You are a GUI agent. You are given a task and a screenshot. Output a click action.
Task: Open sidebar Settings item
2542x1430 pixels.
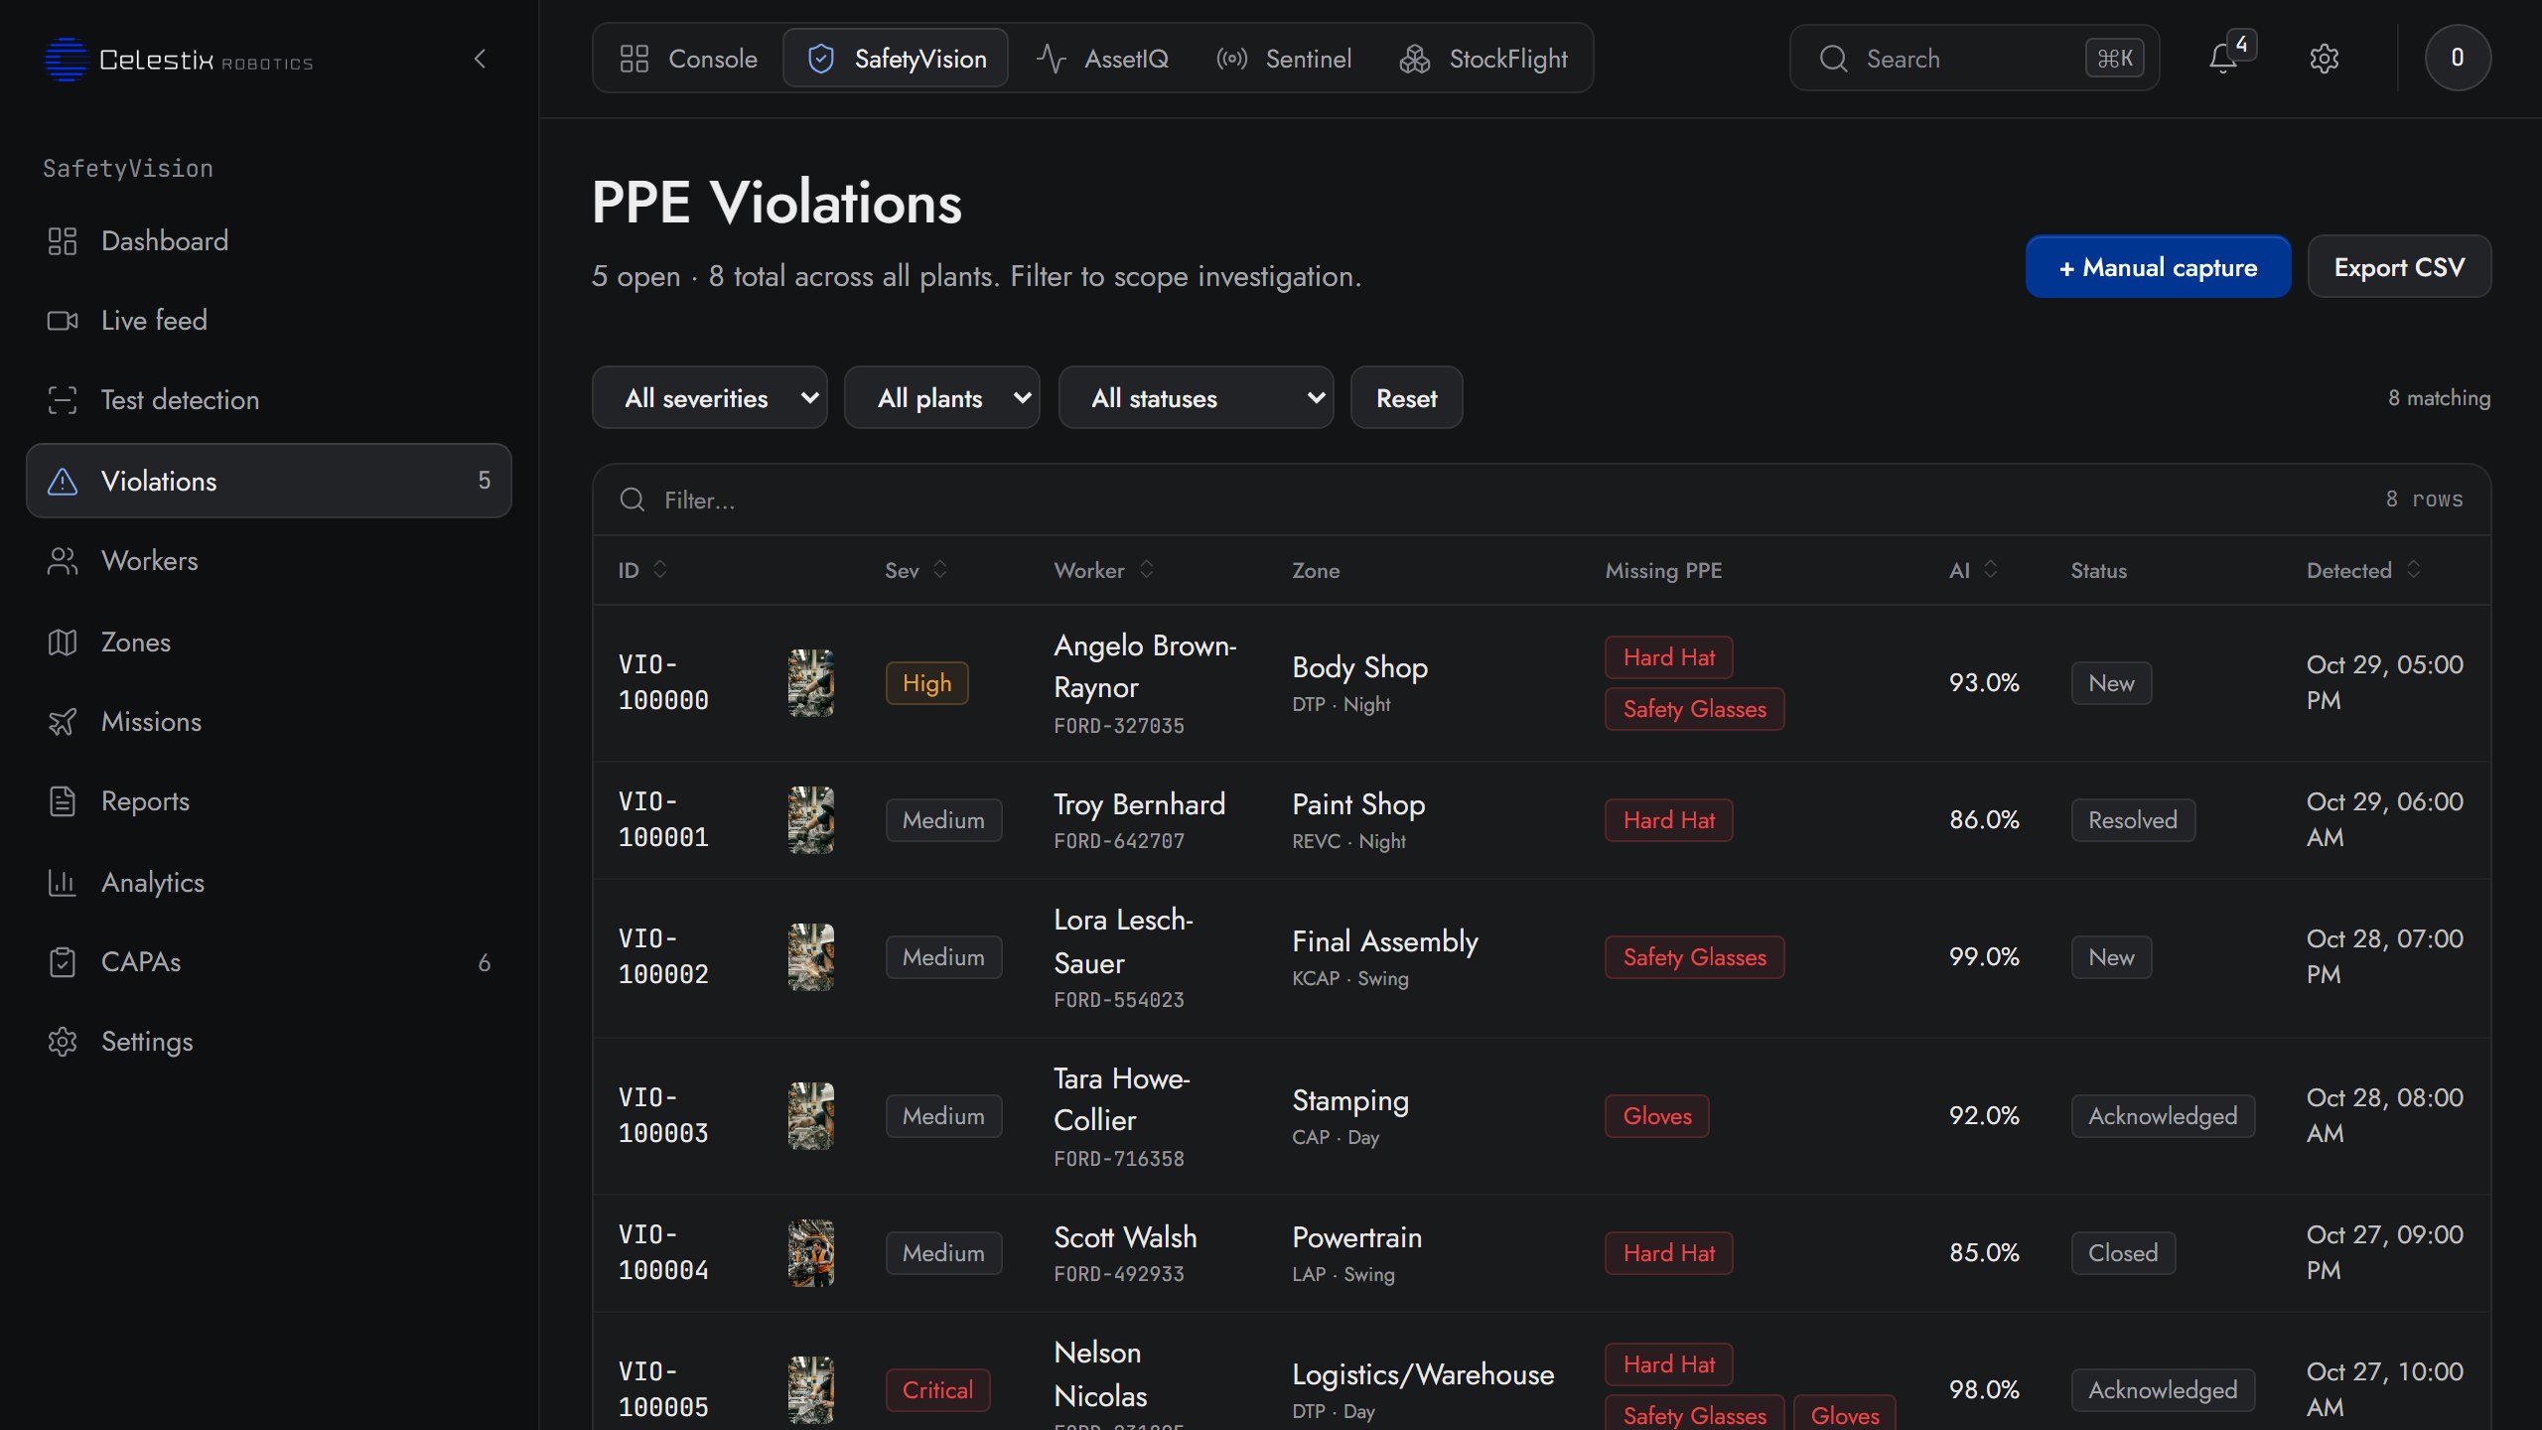pos(268,1042)
